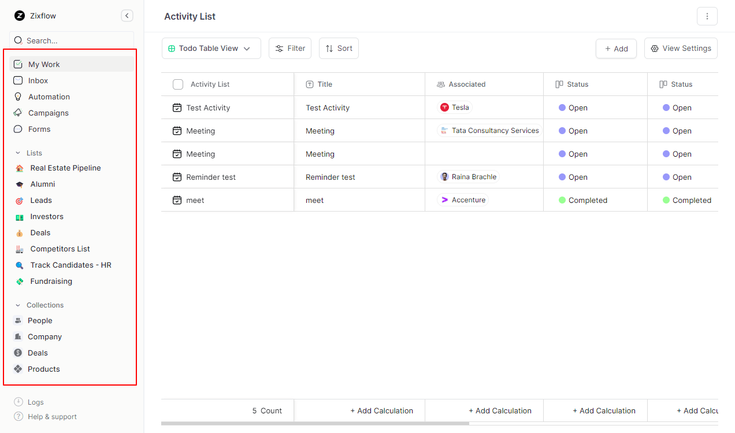Open the three-dot menu near Activity List title
This screenshot has width=735, height=433.
(x=707, y=16)
